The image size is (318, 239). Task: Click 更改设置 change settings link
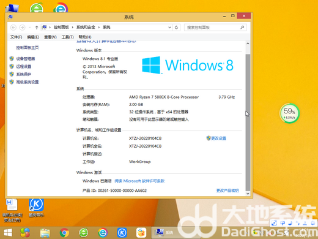(x=218, y=138)
